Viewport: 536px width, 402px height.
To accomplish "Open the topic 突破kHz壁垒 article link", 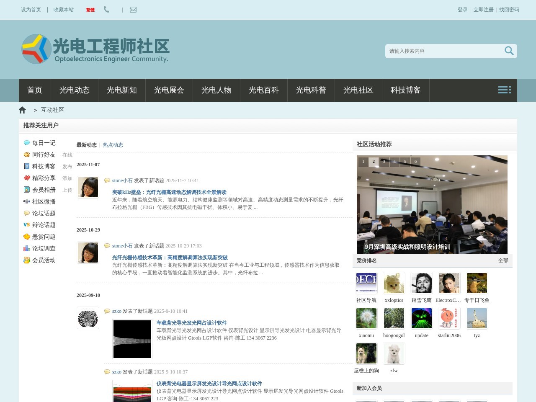I will pos(169,192).
